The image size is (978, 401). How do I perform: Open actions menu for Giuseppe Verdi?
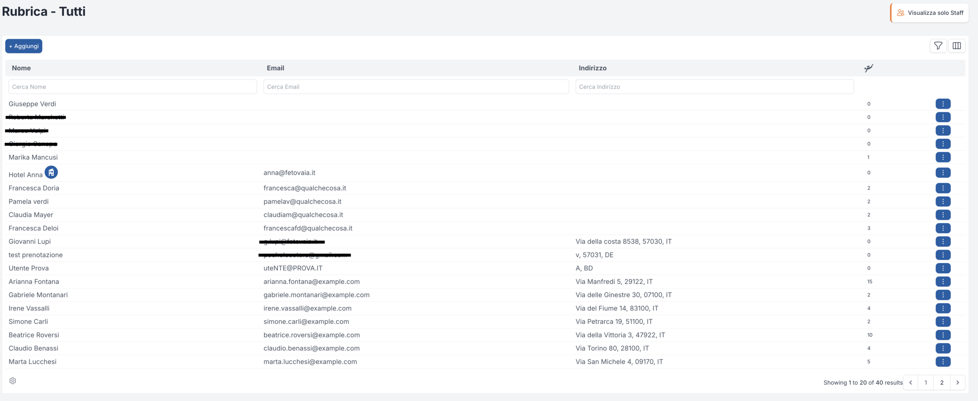[943, 104]
